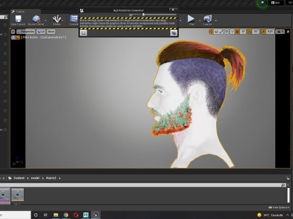
Task: Expand the arrow after Content breadcrumb
Action: coord(27,178)
